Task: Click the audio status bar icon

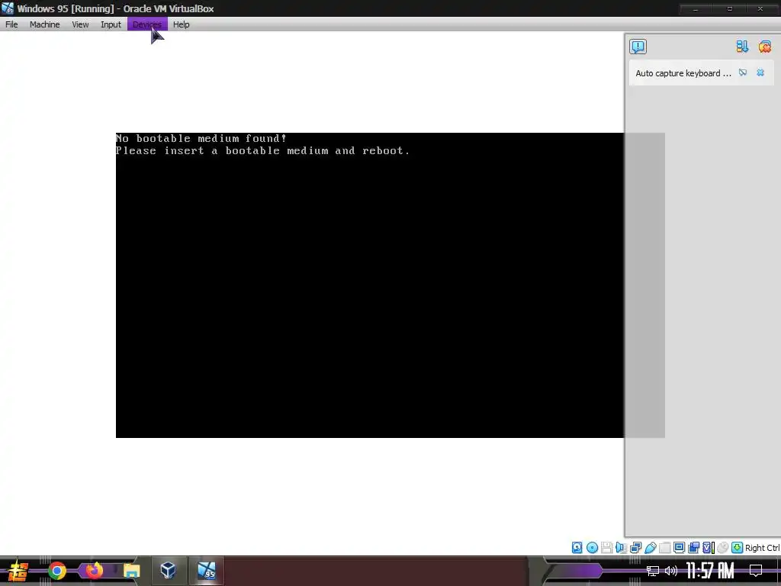Action: pyautogui.click(x=621, y=548)
